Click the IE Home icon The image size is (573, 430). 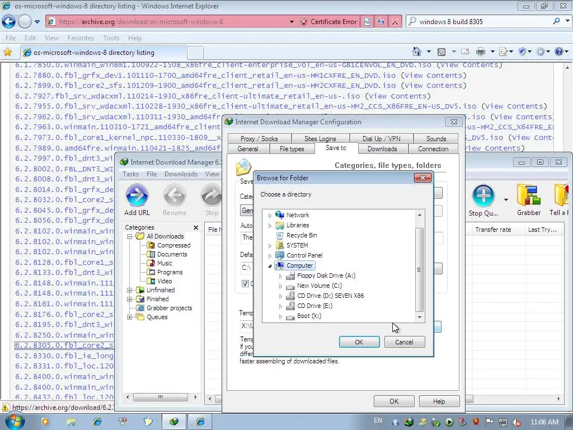[416, 52]
